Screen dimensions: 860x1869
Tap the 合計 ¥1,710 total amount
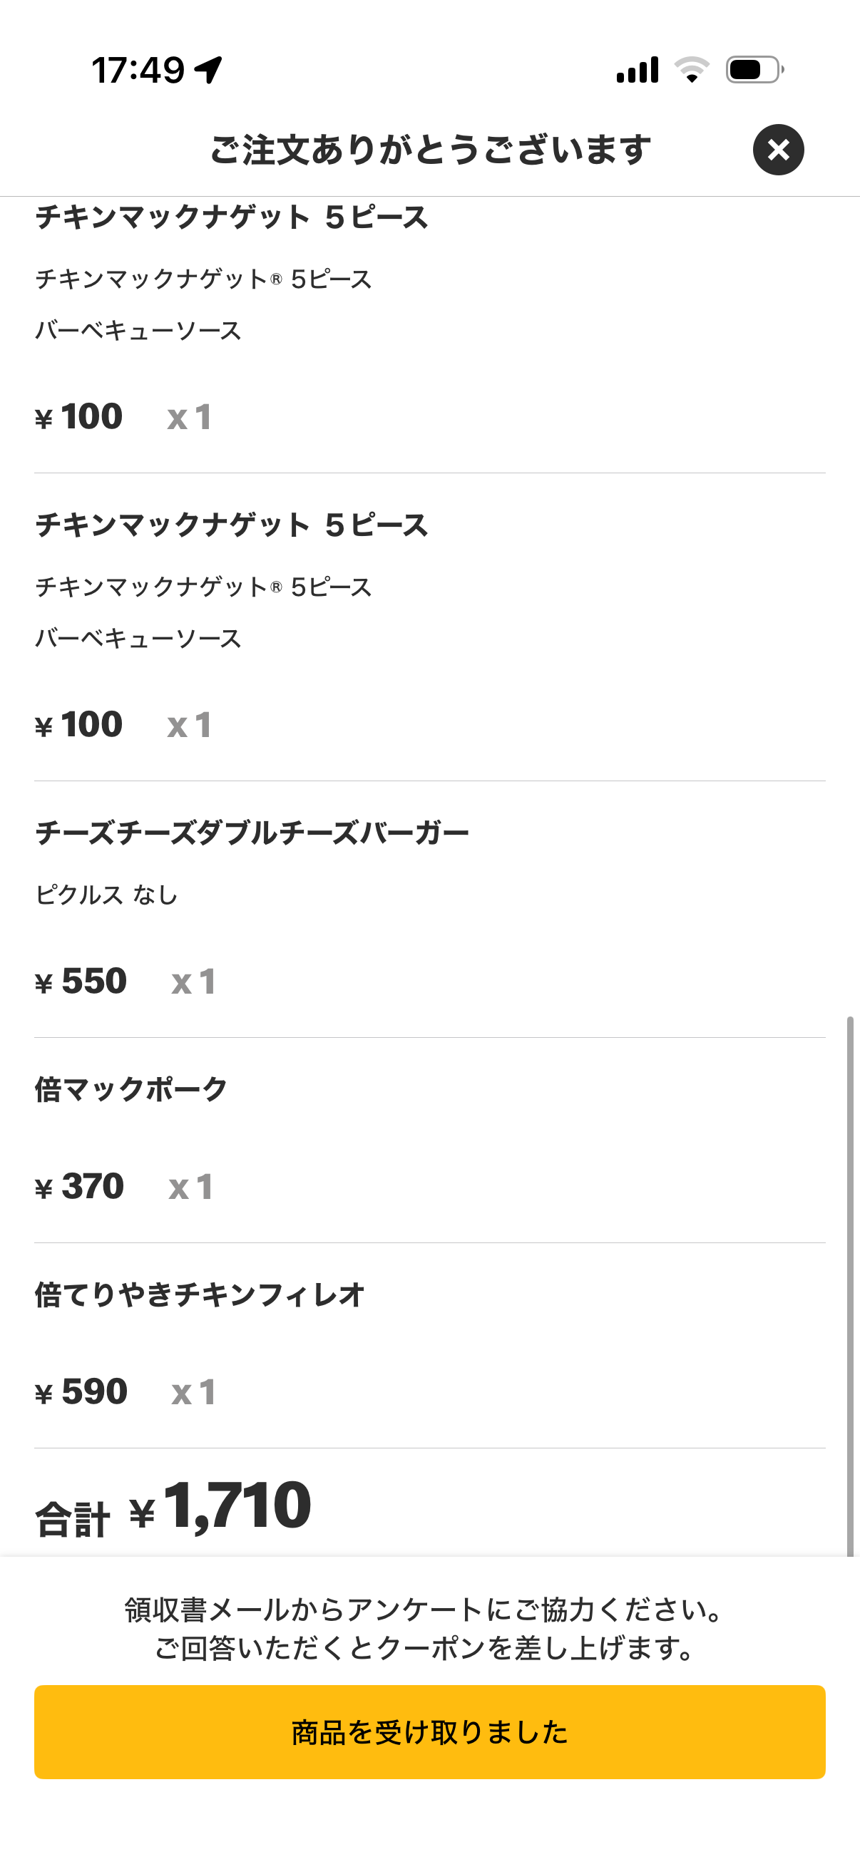pos(174,1508)
